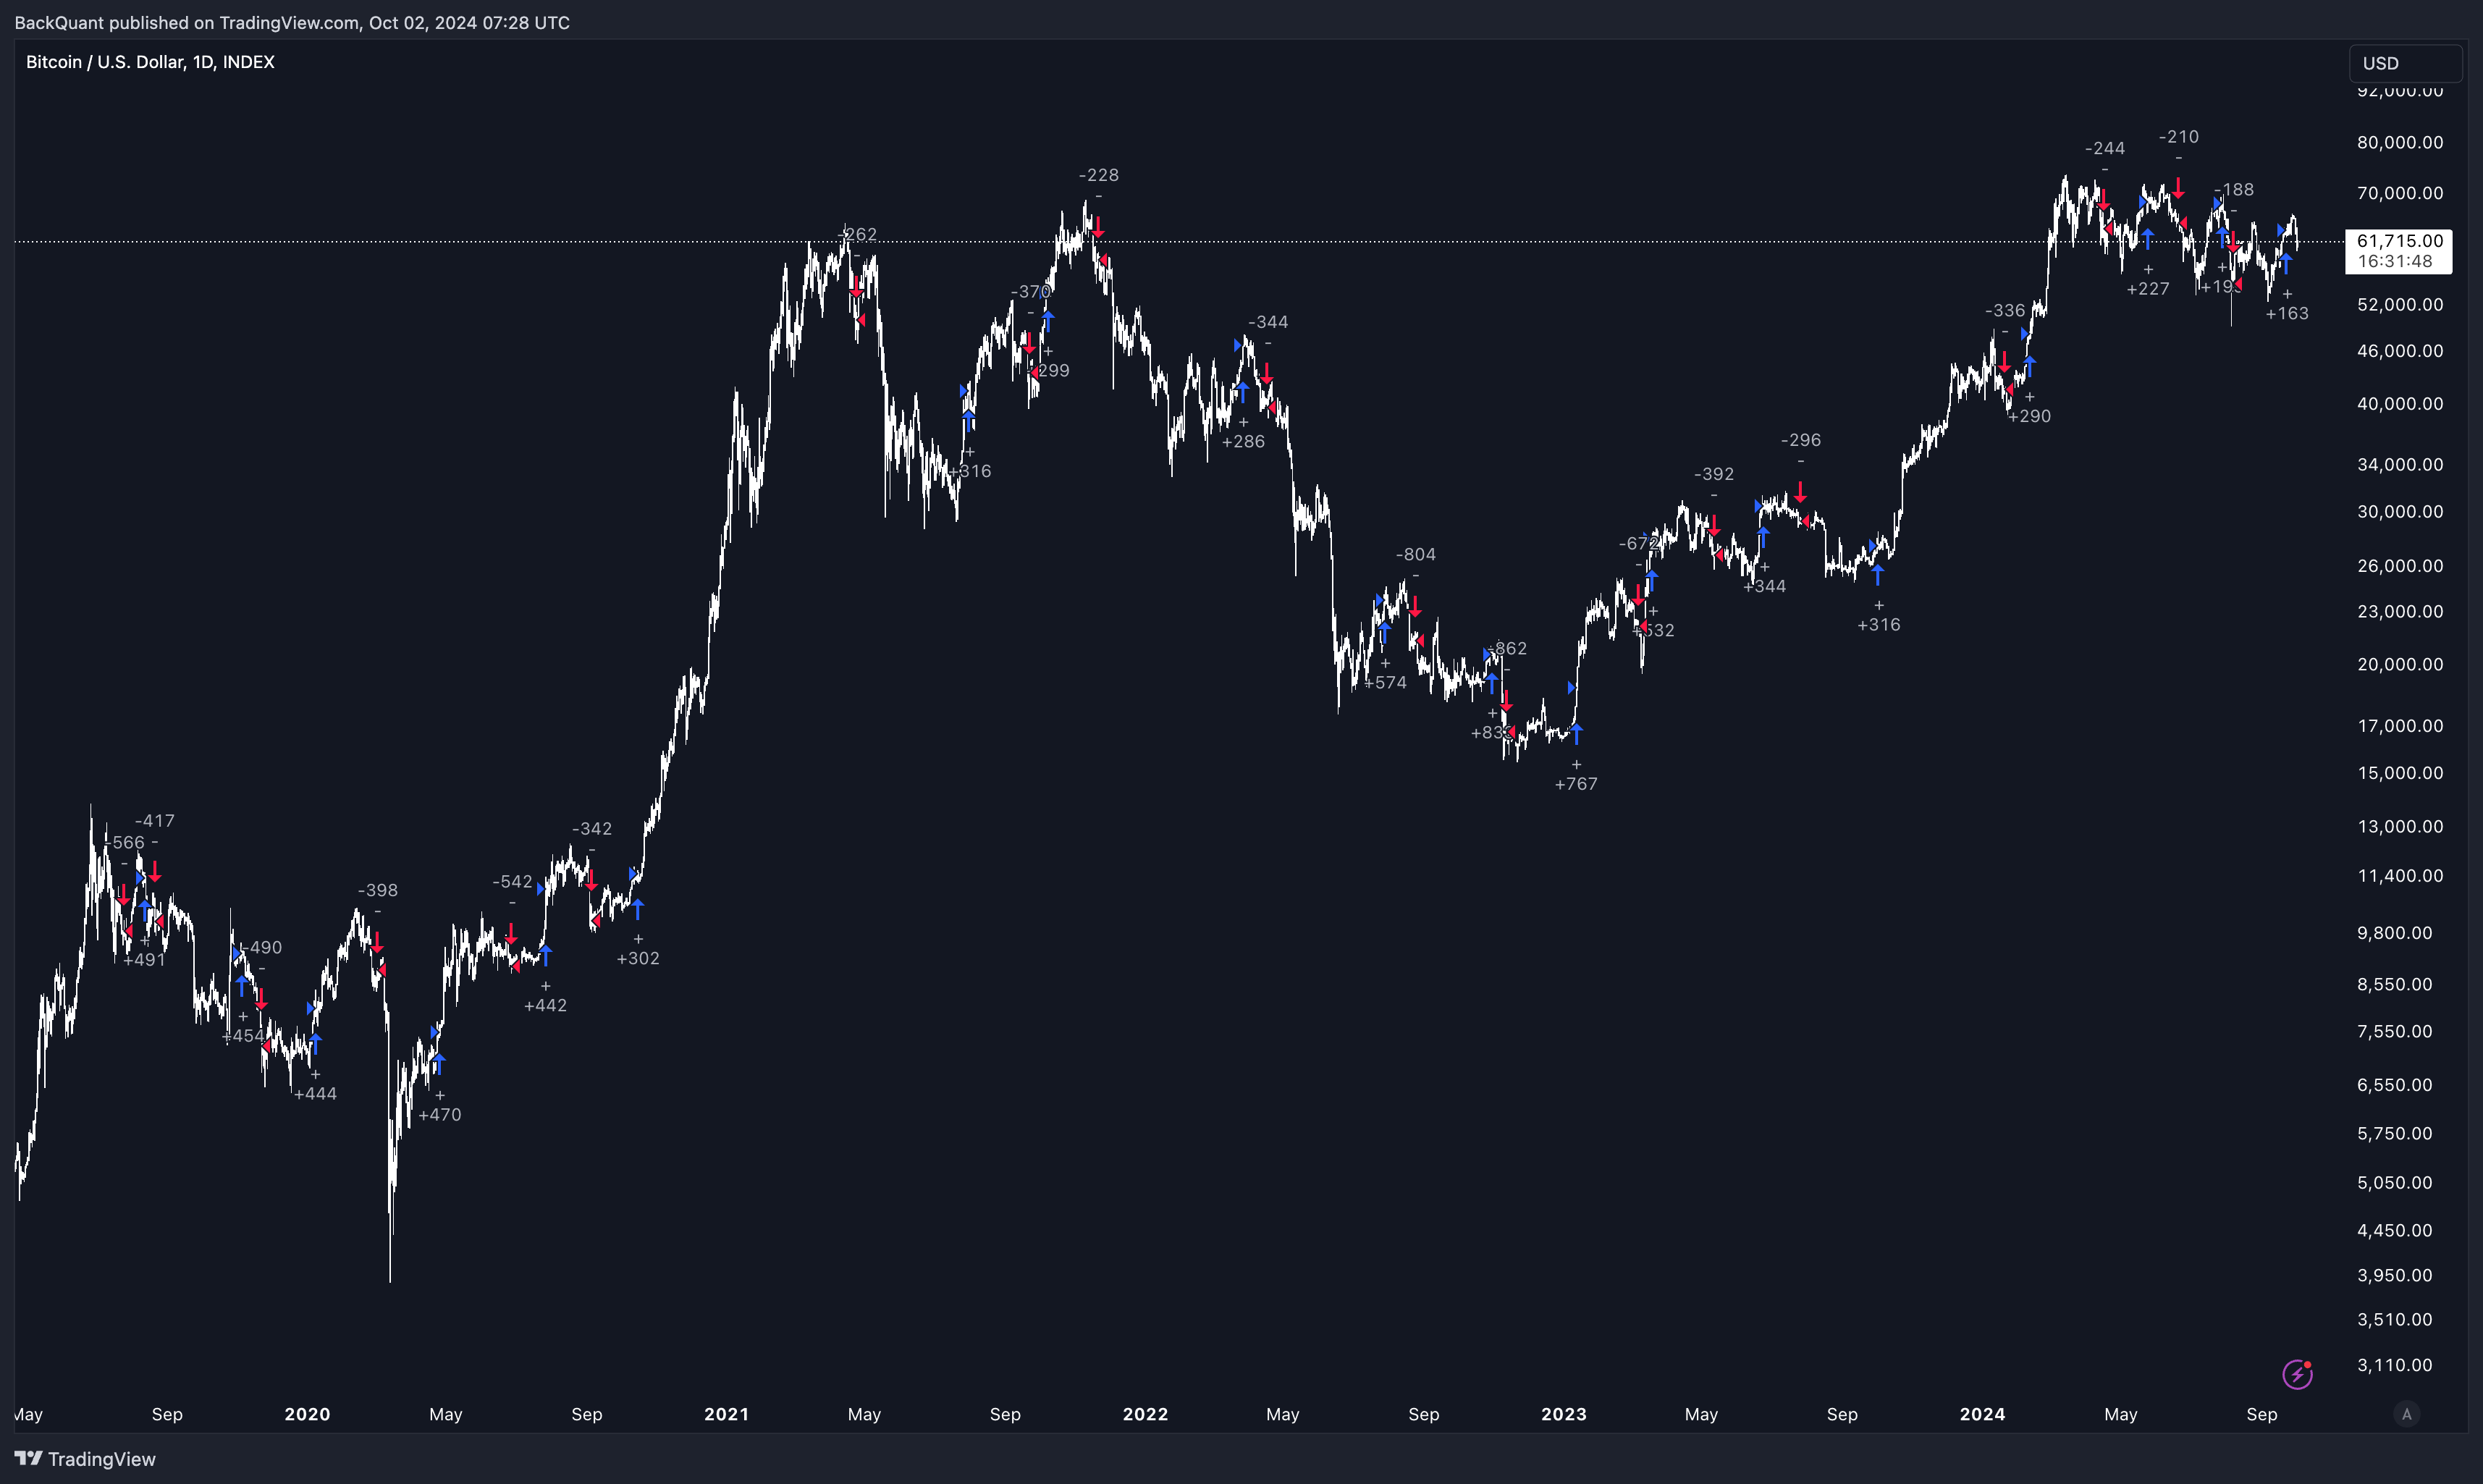Viewport: 2483px width, 1484px height.
Task: Click the +767 trade label
Action: pos(1576,785)
